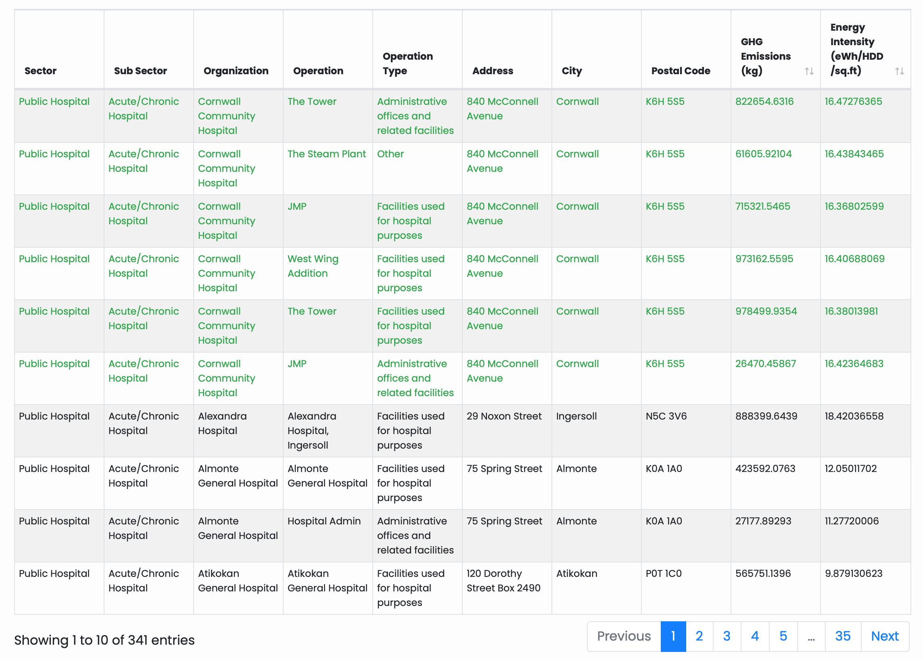Select current page 1 button
The width and height of the screenshot is (923, 660).
[673, 636]
